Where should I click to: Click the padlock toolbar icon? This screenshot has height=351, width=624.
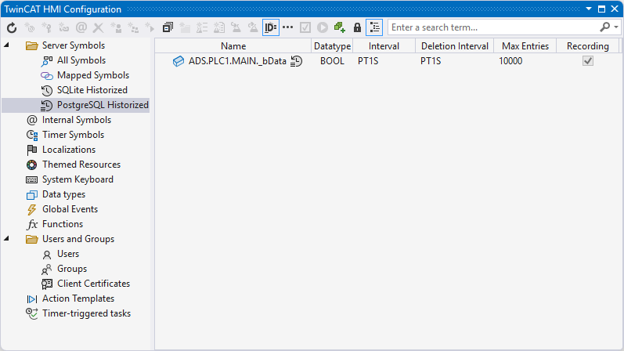(x=357, y=27)
